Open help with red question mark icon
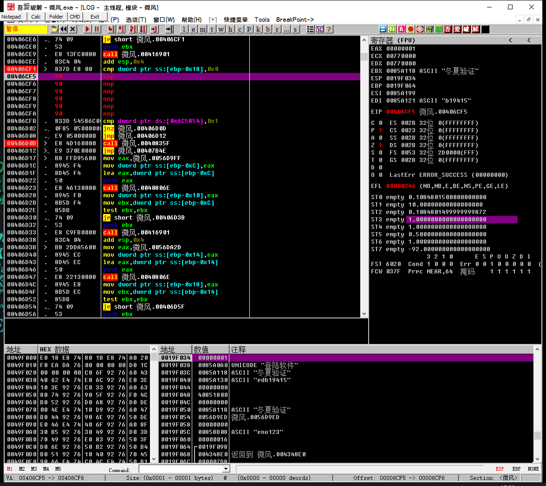The image size is (546, 486). pyautogui.click(x=328, y=29)
